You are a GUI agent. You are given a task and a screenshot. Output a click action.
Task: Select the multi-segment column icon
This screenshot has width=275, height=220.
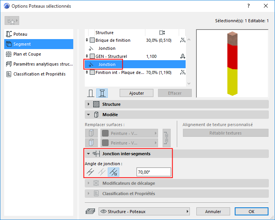coord(102,93)
